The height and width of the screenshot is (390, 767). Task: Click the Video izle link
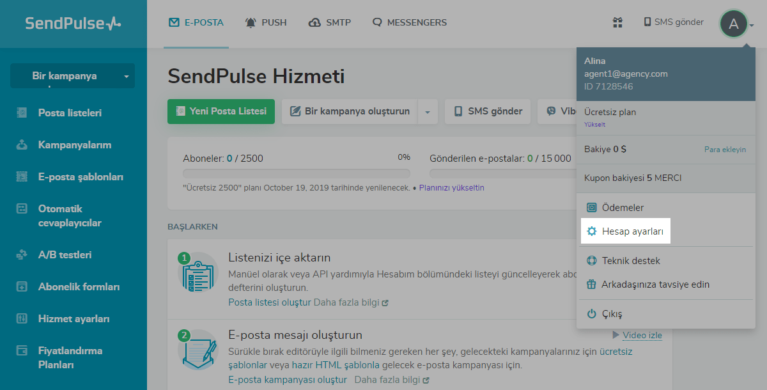click(x=642, y=335)
